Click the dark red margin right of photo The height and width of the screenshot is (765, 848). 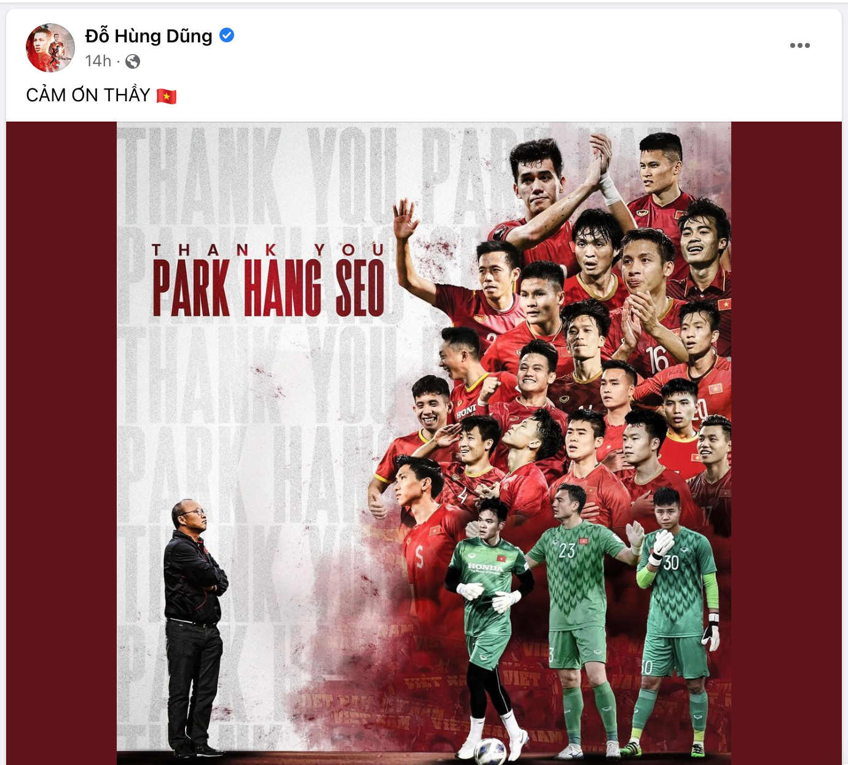pyautogui.click(x=787, y=443)
